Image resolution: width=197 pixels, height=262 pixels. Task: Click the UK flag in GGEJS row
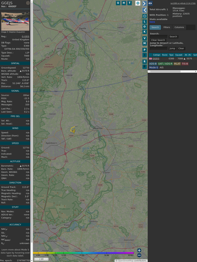coord(151,59)
